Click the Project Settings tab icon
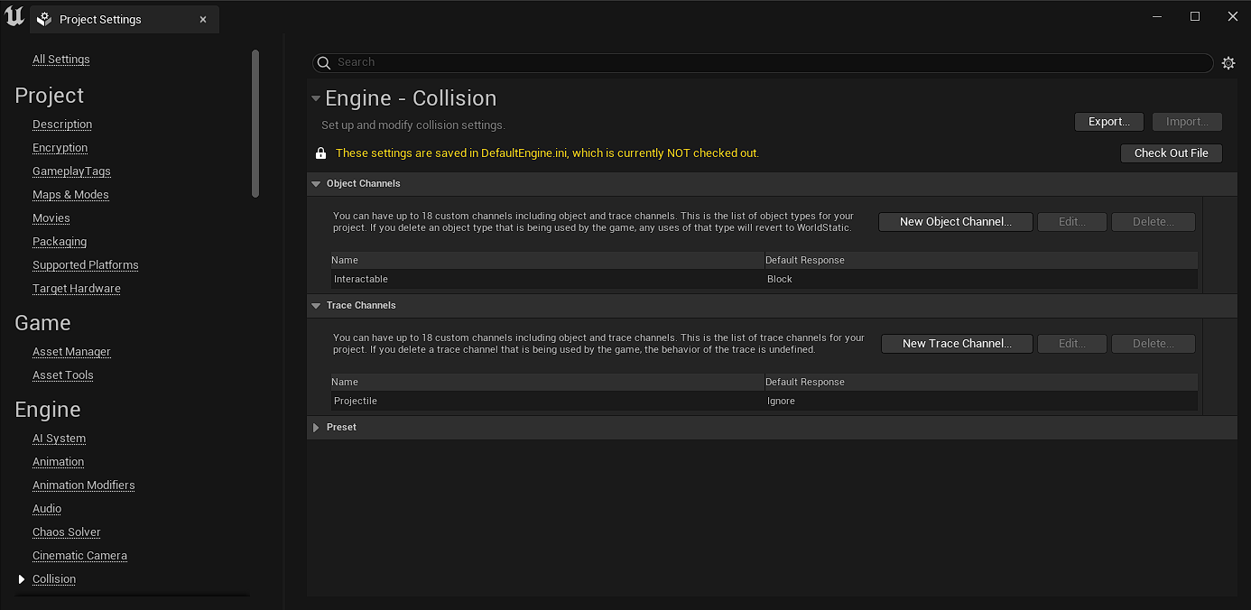 (x=44, y=19)
